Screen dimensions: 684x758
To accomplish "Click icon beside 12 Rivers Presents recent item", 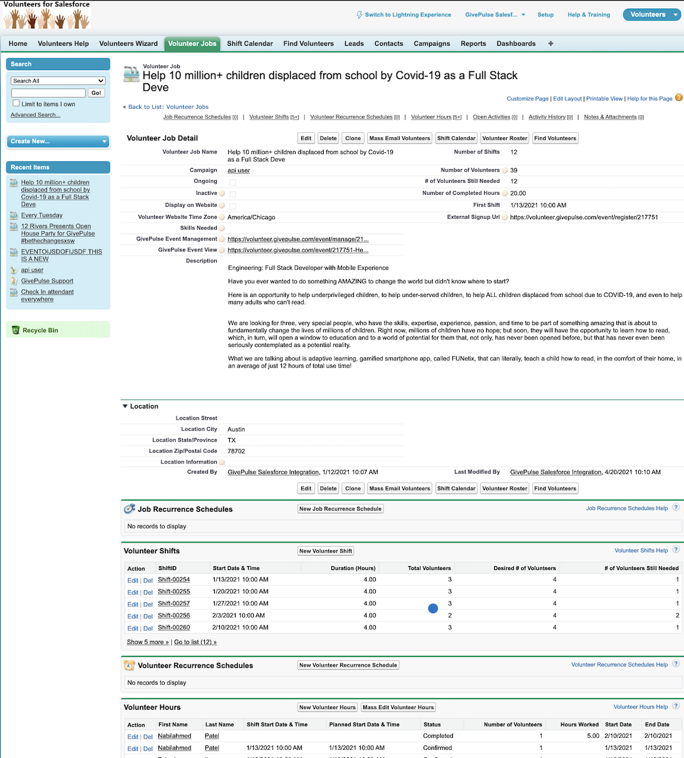I will pos(14,226).
